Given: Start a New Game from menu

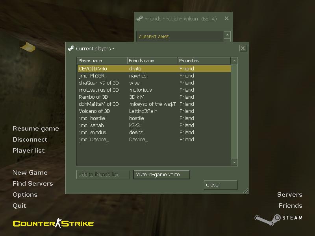Looking at the screenshot, I should [30, 172].
